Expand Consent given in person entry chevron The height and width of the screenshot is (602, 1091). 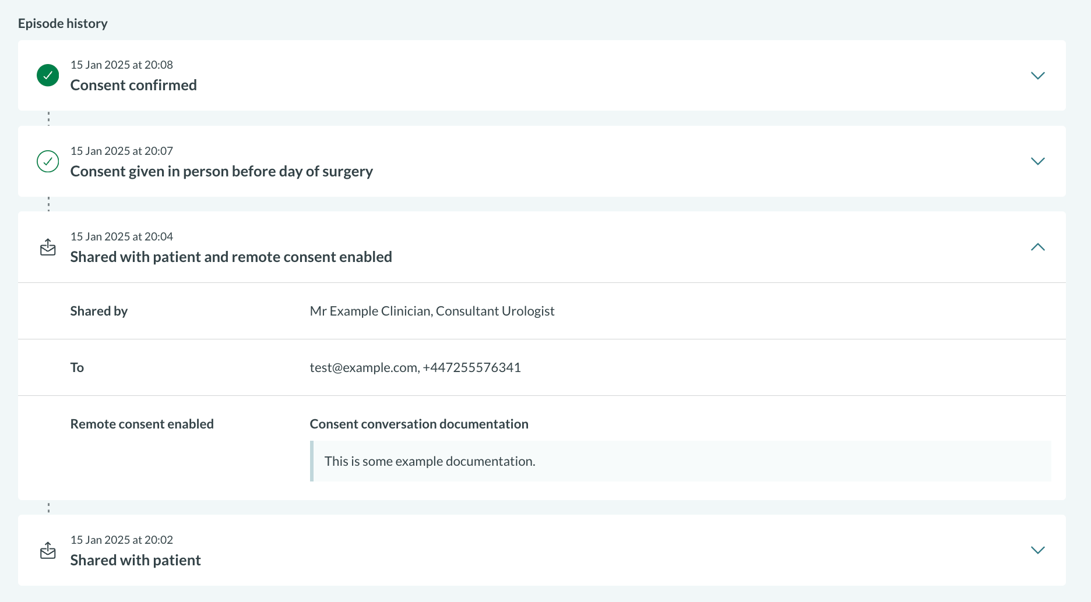coord(1037,161)
